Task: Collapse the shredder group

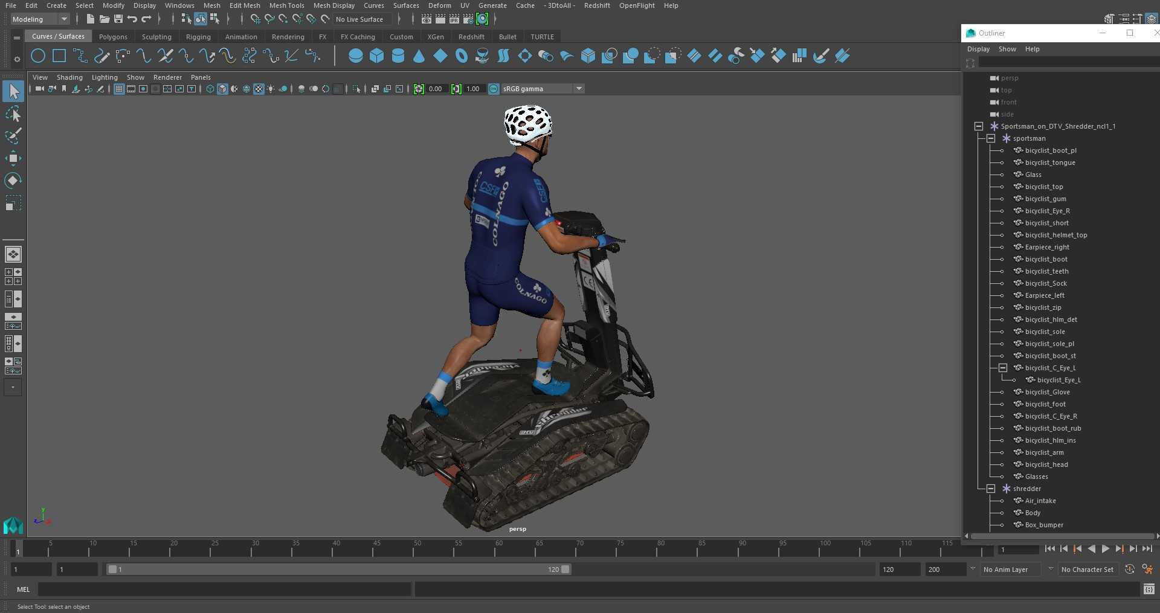Action: (x=991, y=489)
